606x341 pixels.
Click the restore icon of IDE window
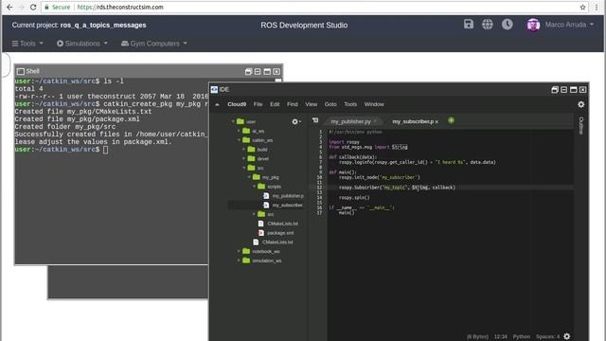(555, 90)
